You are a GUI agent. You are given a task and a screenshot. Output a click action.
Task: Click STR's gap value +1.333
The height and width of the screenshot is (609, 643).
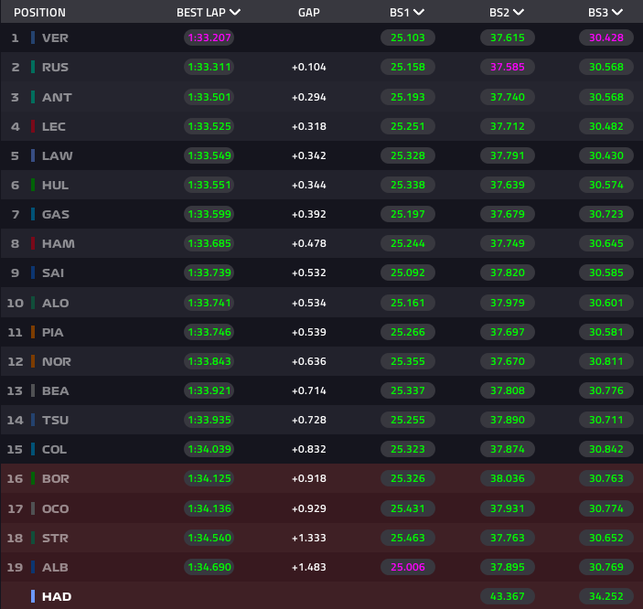tap(309, 538)
